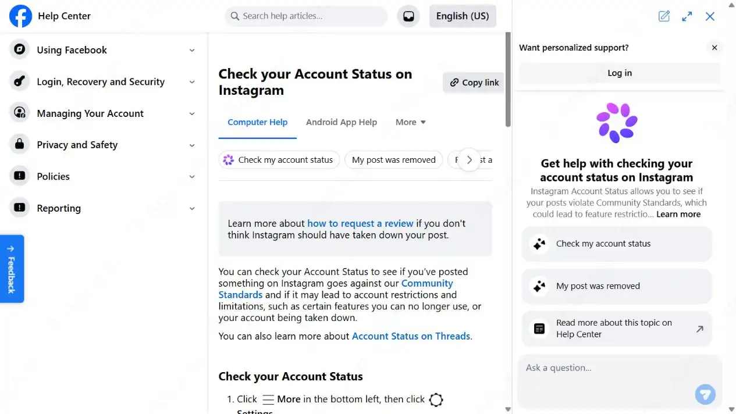
Task: Open Read more about this topic card
Action: (x=617, y=329)
